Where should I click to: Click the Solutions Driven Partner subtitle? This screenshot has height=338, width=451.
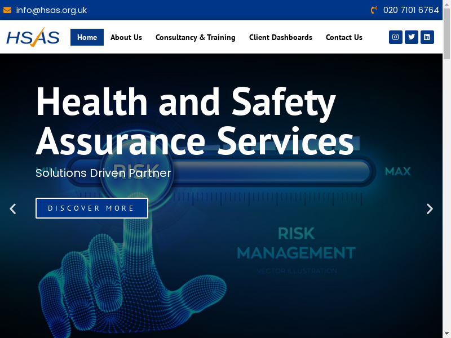pyautogui.click(x=103, y=173)
